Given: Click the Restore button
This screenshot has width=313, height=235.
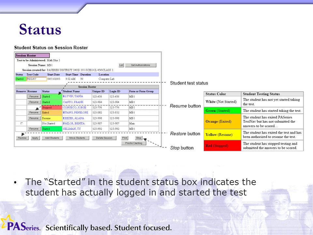Looking at the screenshot, I should click(22, 138).
